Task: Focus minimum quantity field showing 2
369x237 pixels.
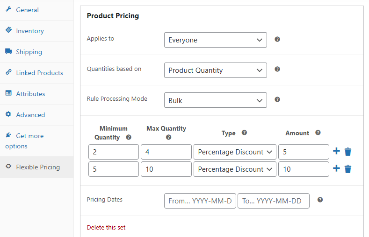Action: coord(114,152)
